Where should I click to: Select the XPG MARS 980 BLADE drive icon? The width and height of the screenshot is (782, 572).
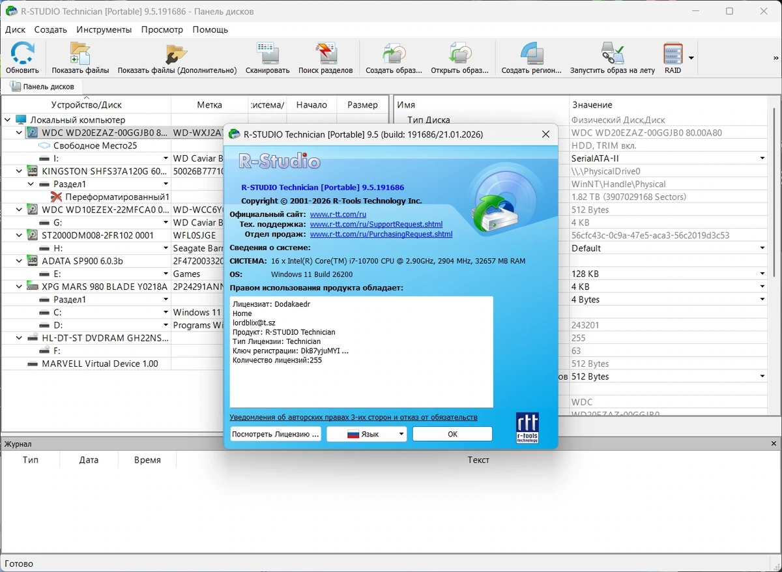click(x=33, y=287)
